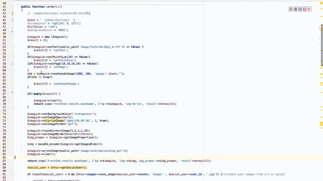This screenshot has width=323, height=181.
Task: Click the gutter arrow beside line 48
Action: click(12, 32)
